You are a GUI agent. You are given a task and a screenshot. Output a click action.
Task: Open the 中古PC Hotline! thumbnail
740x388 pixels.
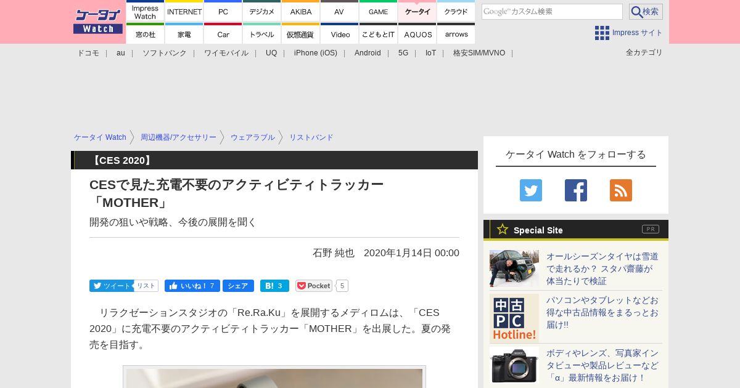[x=514, y=318]
